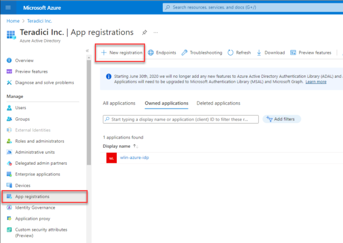Image resolution: width=343 pixels, height=243 pixels.
Task: Open the ellipsis more options menu
Action: pos(156,33)
